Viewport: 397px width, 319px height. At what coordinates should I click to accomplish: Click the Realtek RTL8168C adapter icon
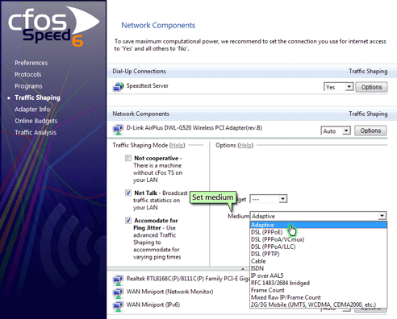[x=118, y=280]
